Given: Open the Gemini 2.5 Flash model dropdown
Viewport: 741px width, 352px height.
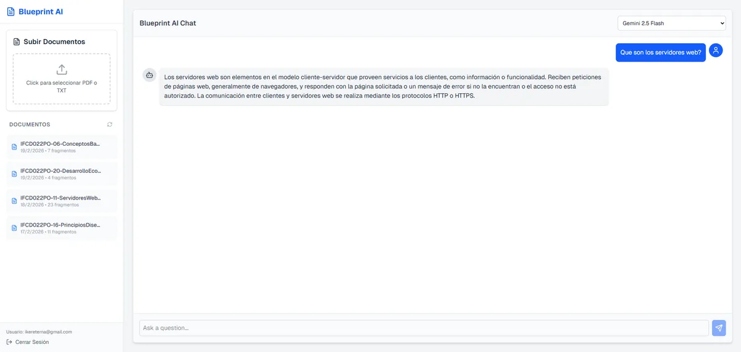Looking at the screenshot, I should [x=671, y=23].
